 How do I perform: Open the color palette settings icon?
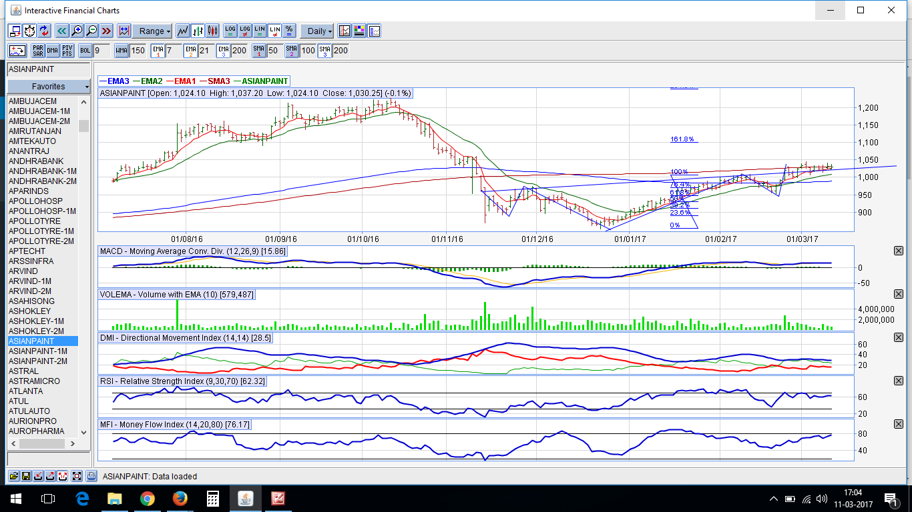pyautogui.click(x=359, y=31)
